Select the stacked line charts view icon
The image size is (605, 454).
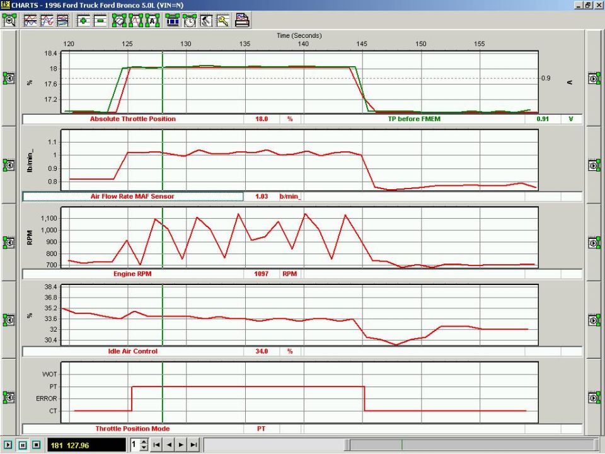coord(30,20)
